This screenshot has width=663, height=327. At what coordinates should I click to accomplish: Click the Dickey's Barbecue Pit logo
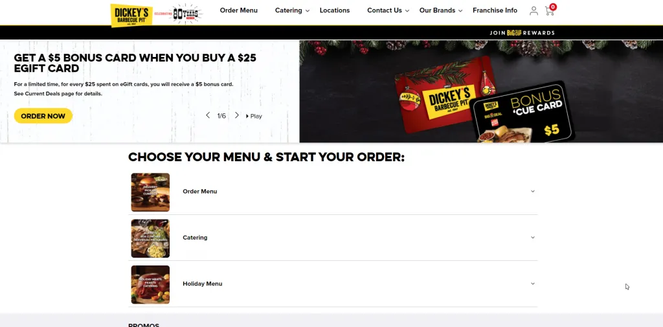(131, 16)
